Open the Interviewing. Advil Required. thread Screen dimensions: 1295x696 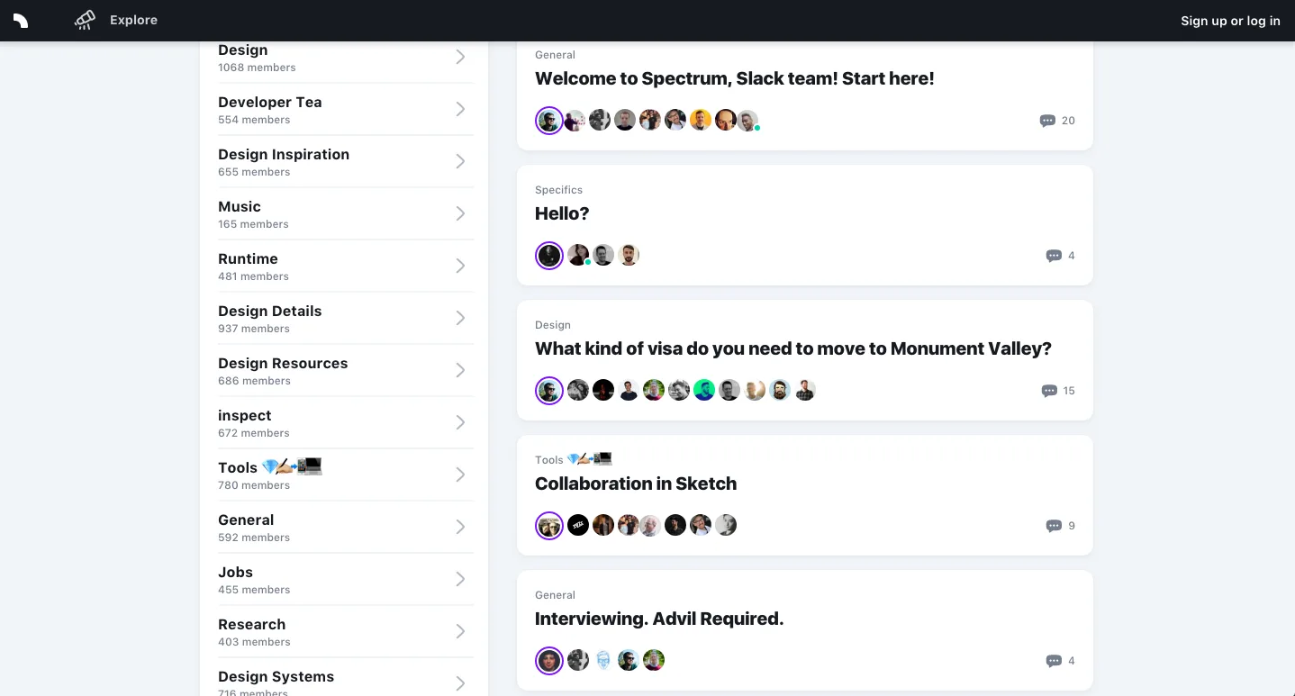pos(658,619)
